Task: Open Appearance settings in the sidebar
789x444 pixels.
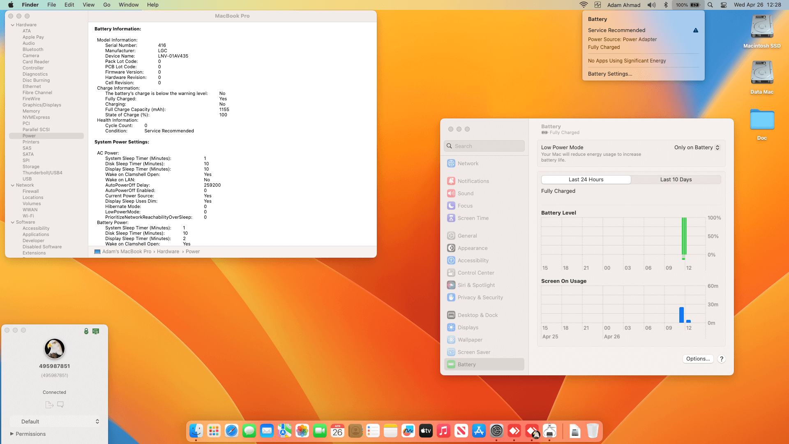Action: click(x=484, y=248)
